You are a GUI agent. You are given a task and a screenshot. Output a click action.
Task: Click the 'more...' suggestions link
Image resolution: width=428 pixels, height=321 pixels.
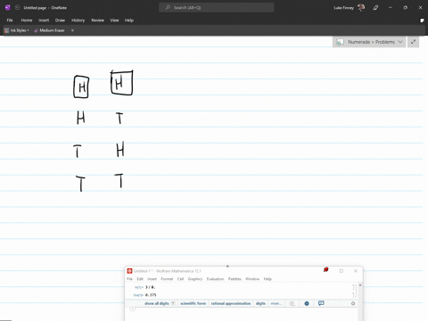click(276, 303)
